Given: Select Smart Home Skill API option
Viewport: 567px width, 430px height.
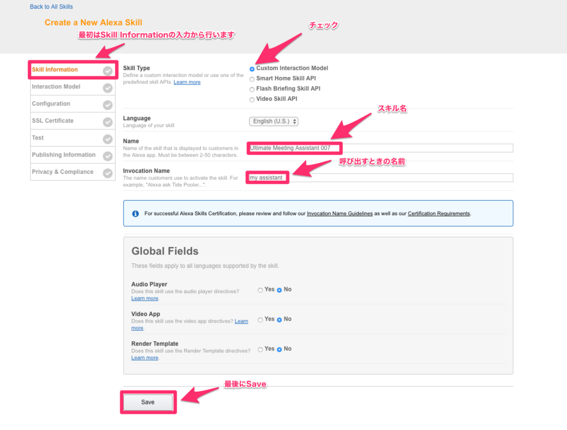Looking at the screenshot, I should [x=252, y=79].
